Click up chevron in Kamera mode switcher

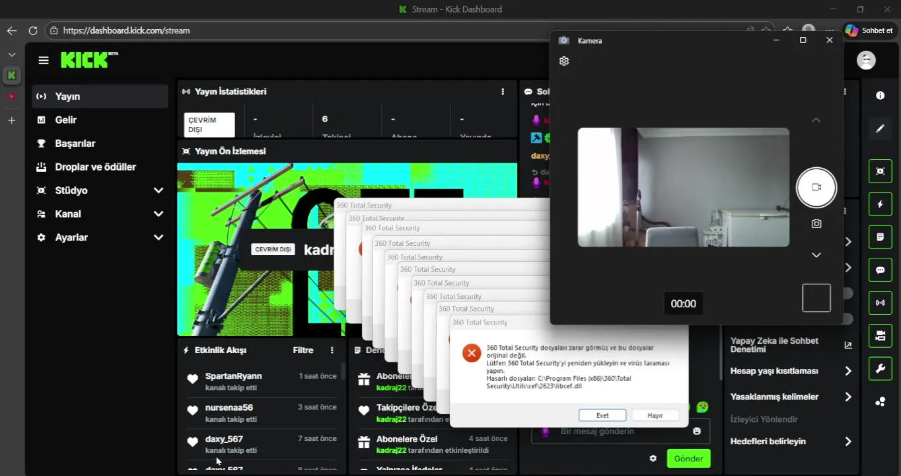(x=816, y=120)
